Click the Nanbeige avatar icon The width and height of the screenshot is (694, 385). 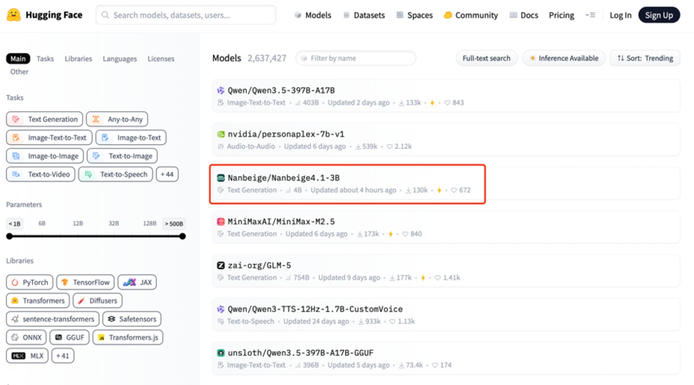coord(221,178)
